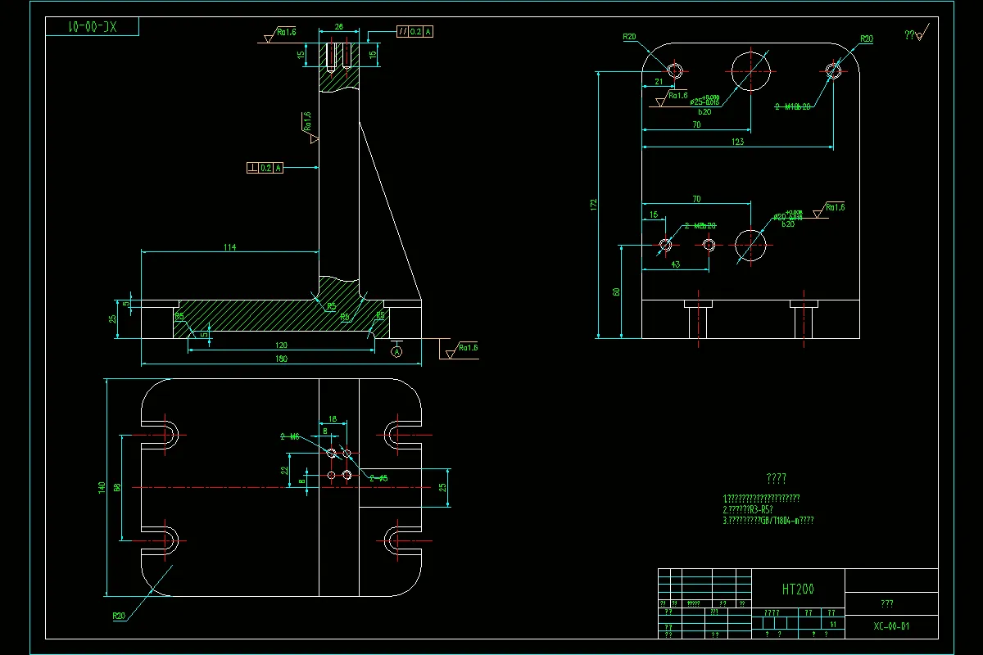Click the rotated Ra1.6 symbol on column
The height and width of the screenshot is (655, 983).
click(x=310, y=127)
